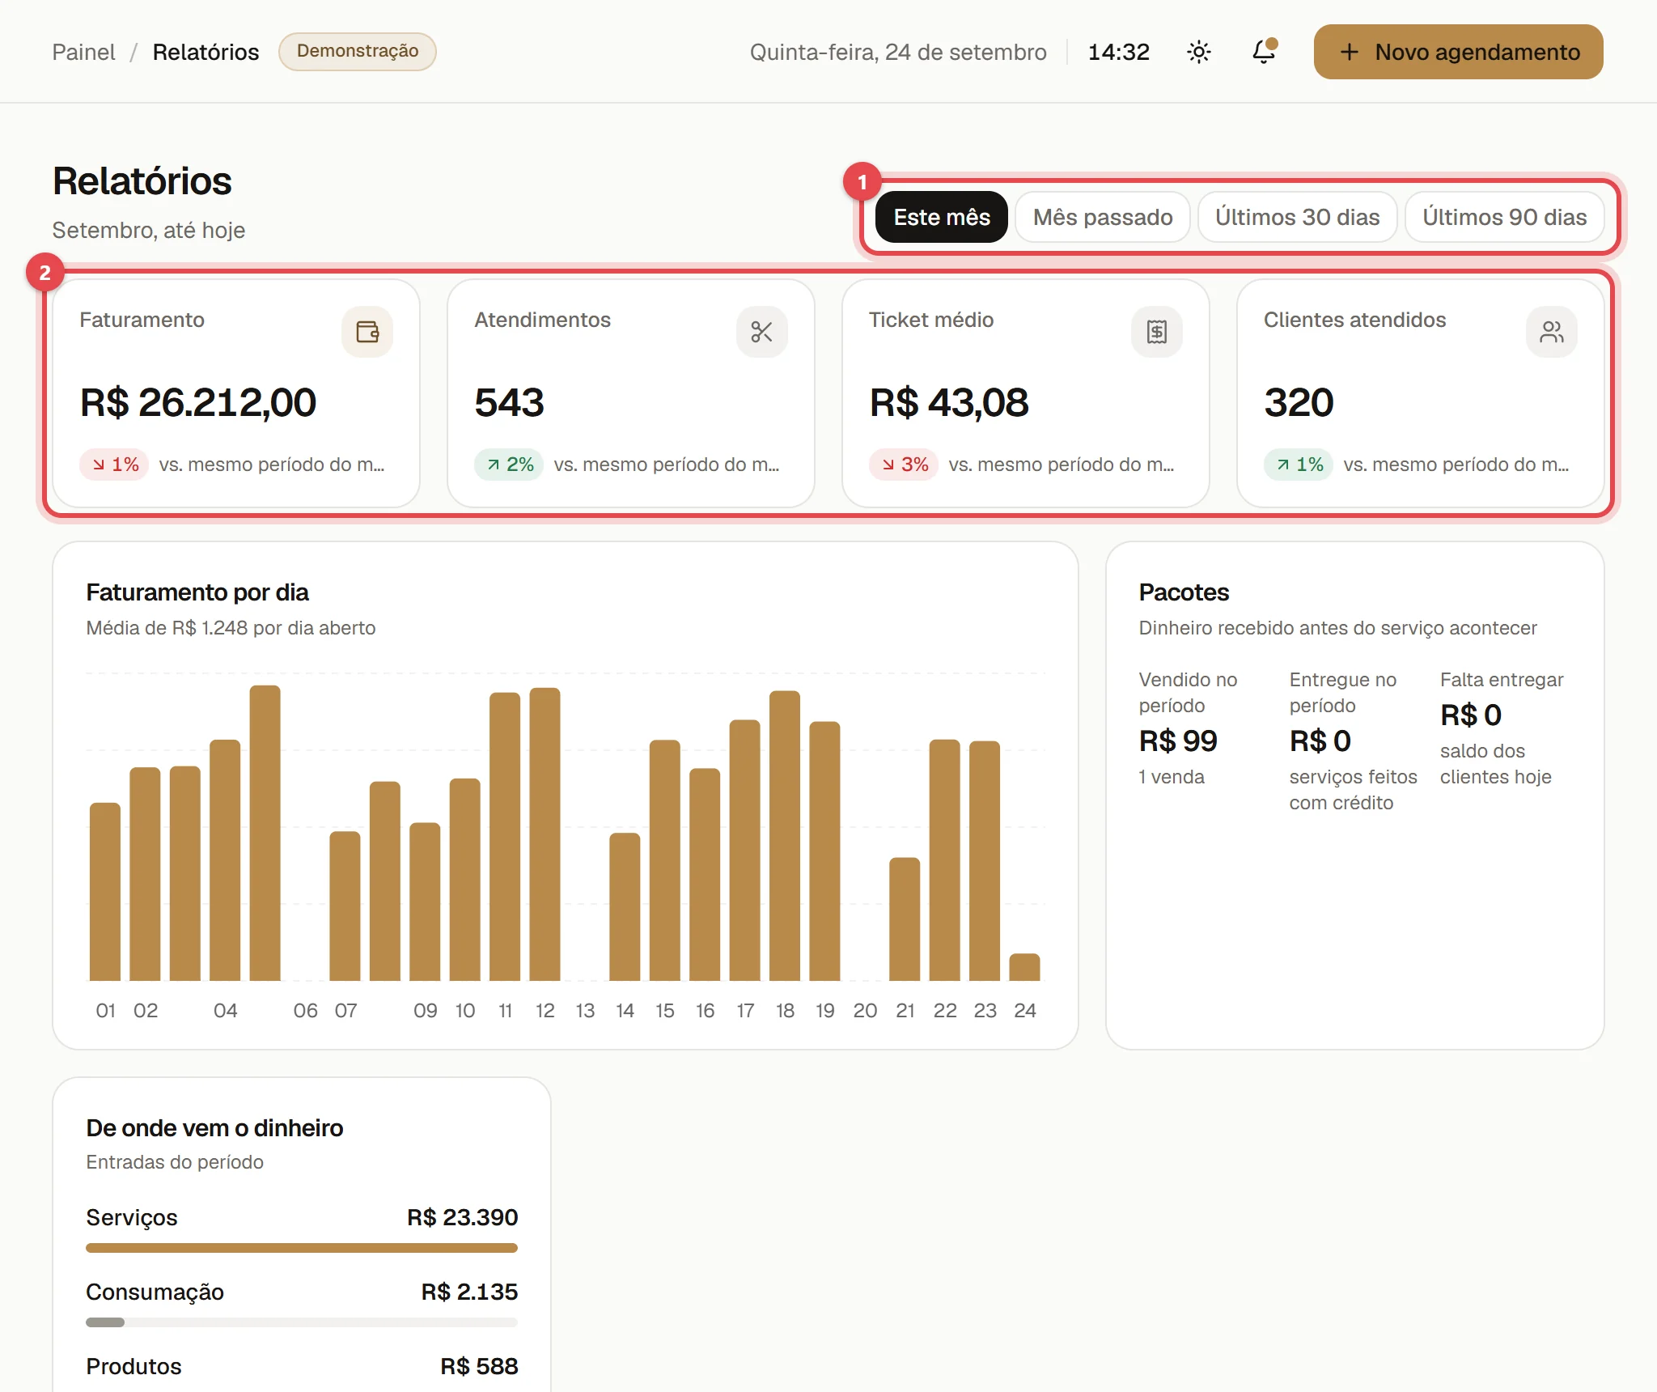Click the '18' day label on chart axis

(x=785, y=1010)
